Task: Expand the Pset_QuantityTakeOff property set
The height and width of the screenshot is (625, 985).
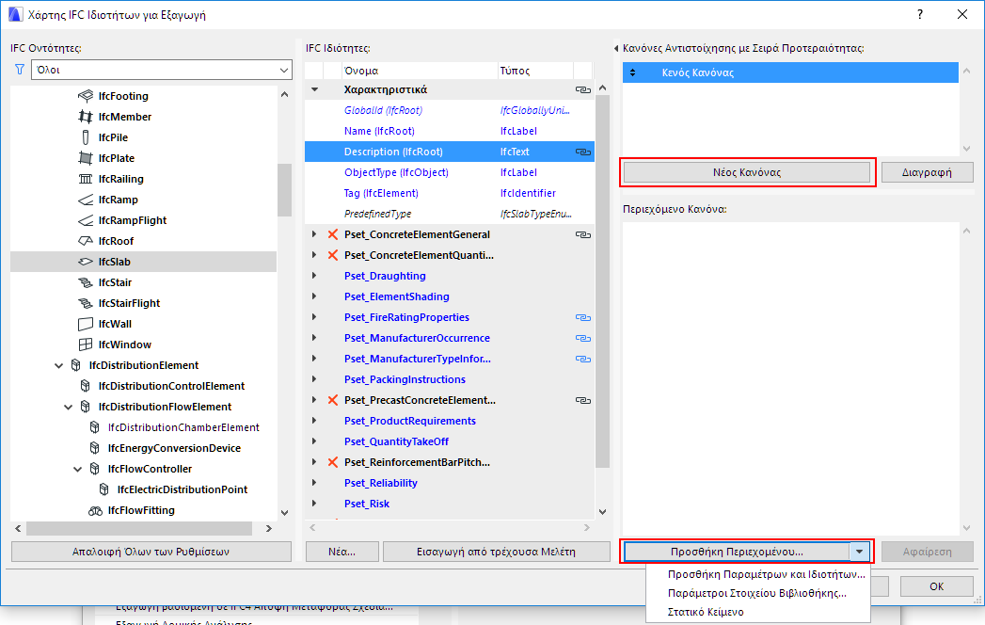Action: click(314, 441)
